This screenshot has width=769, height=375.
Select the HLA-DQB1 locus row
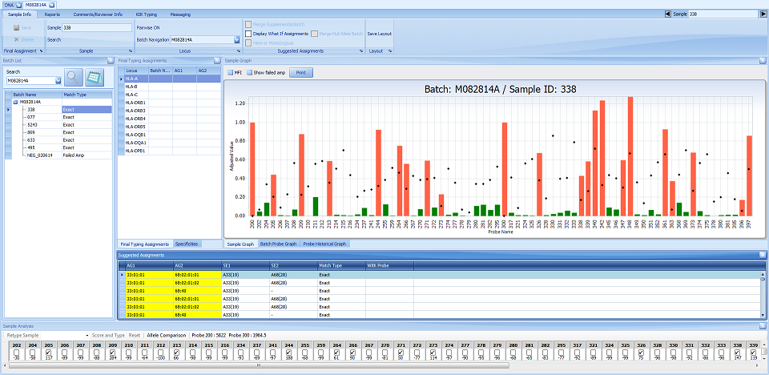pos(170,135)
